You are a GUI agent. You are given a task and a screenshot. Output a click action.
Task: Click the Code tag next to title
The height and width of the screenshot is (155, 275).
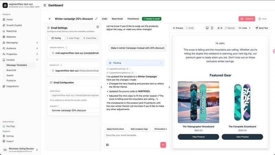[104, 19]
